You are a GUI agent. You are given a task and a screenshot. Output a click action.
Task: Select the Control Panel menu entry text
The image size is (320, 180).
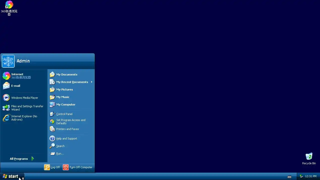pos(64,114)
